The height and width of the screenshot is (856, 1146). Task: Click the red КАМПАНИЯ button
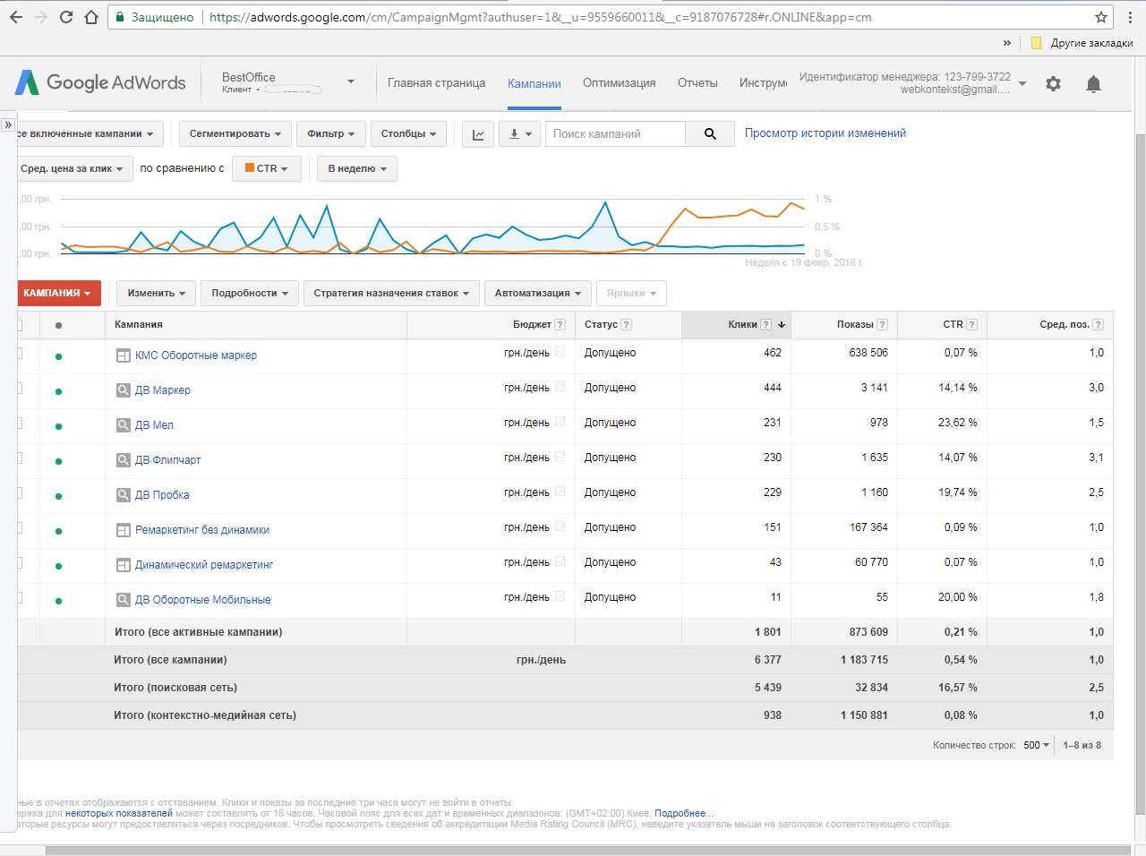58,293
